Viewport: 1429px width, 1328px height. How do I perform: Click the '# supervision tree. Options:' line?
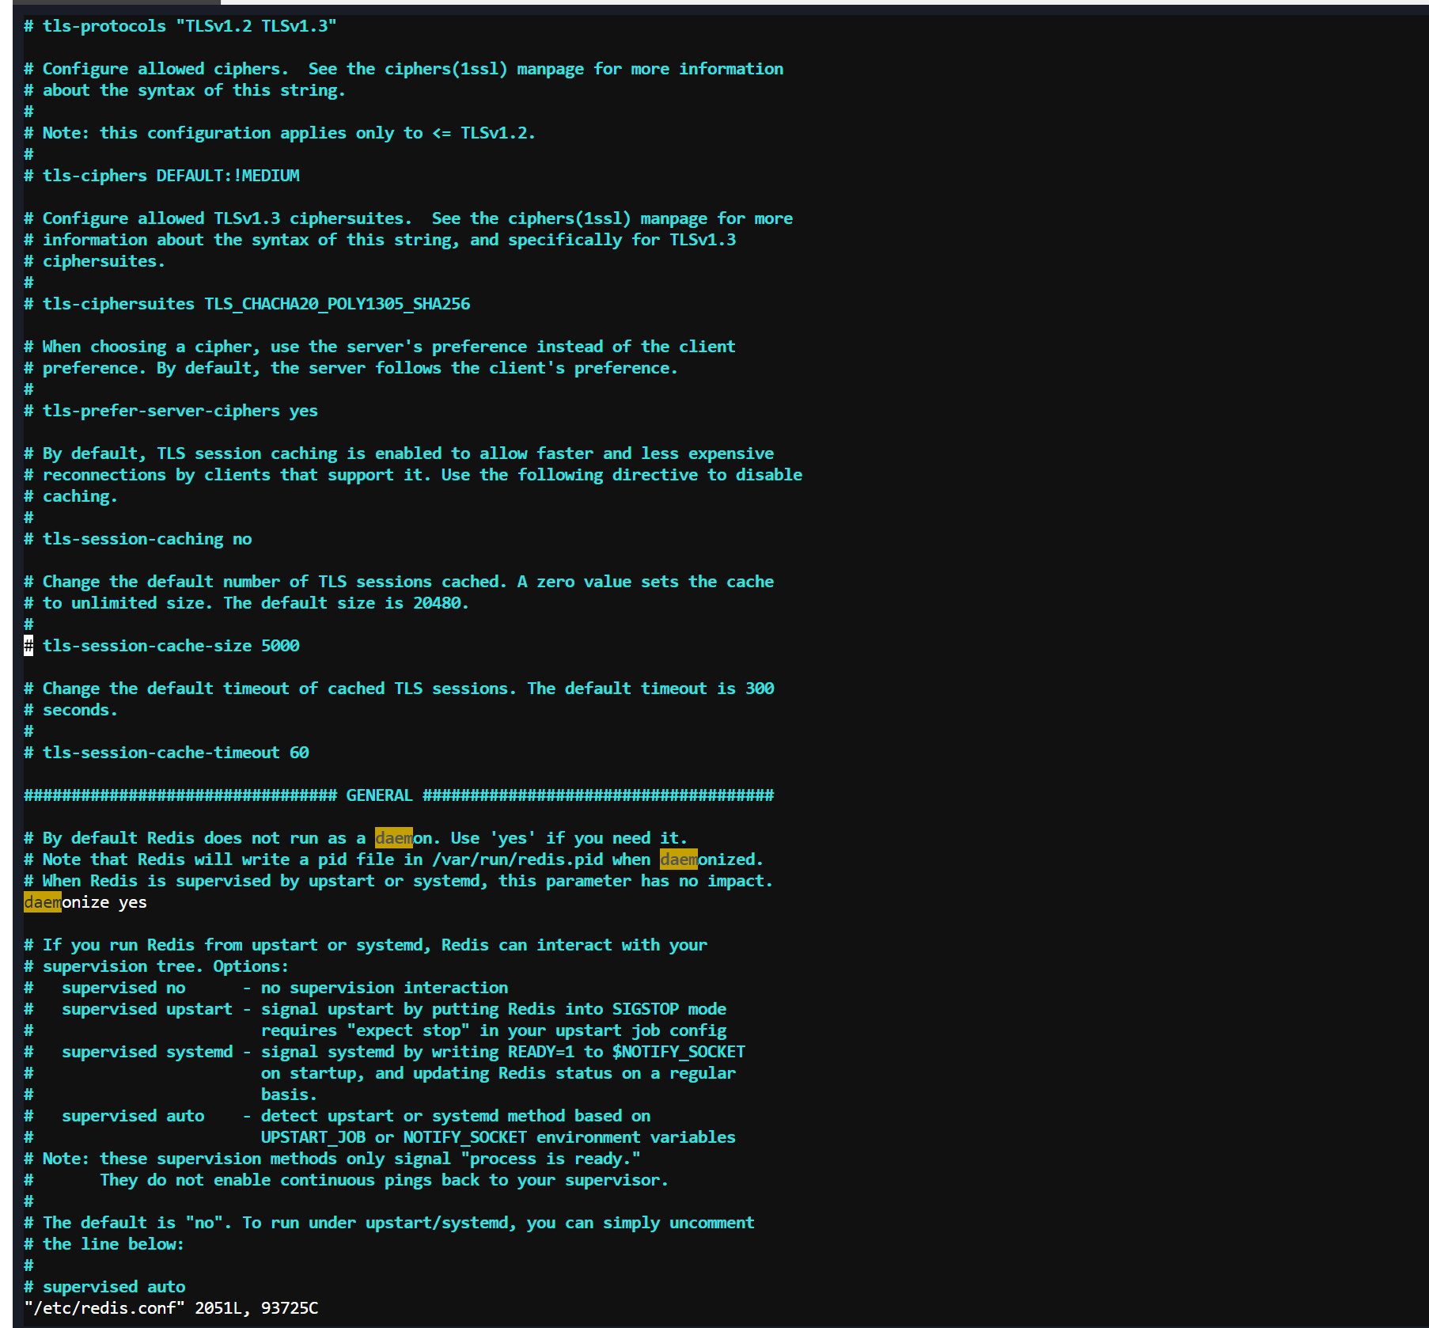click(157, 966)
